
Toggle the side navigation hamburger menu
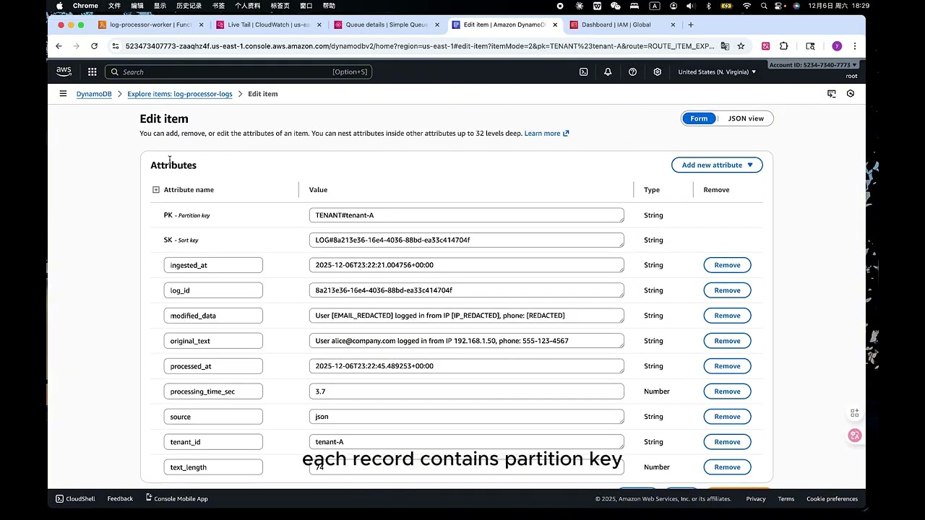tap(63, 94)
